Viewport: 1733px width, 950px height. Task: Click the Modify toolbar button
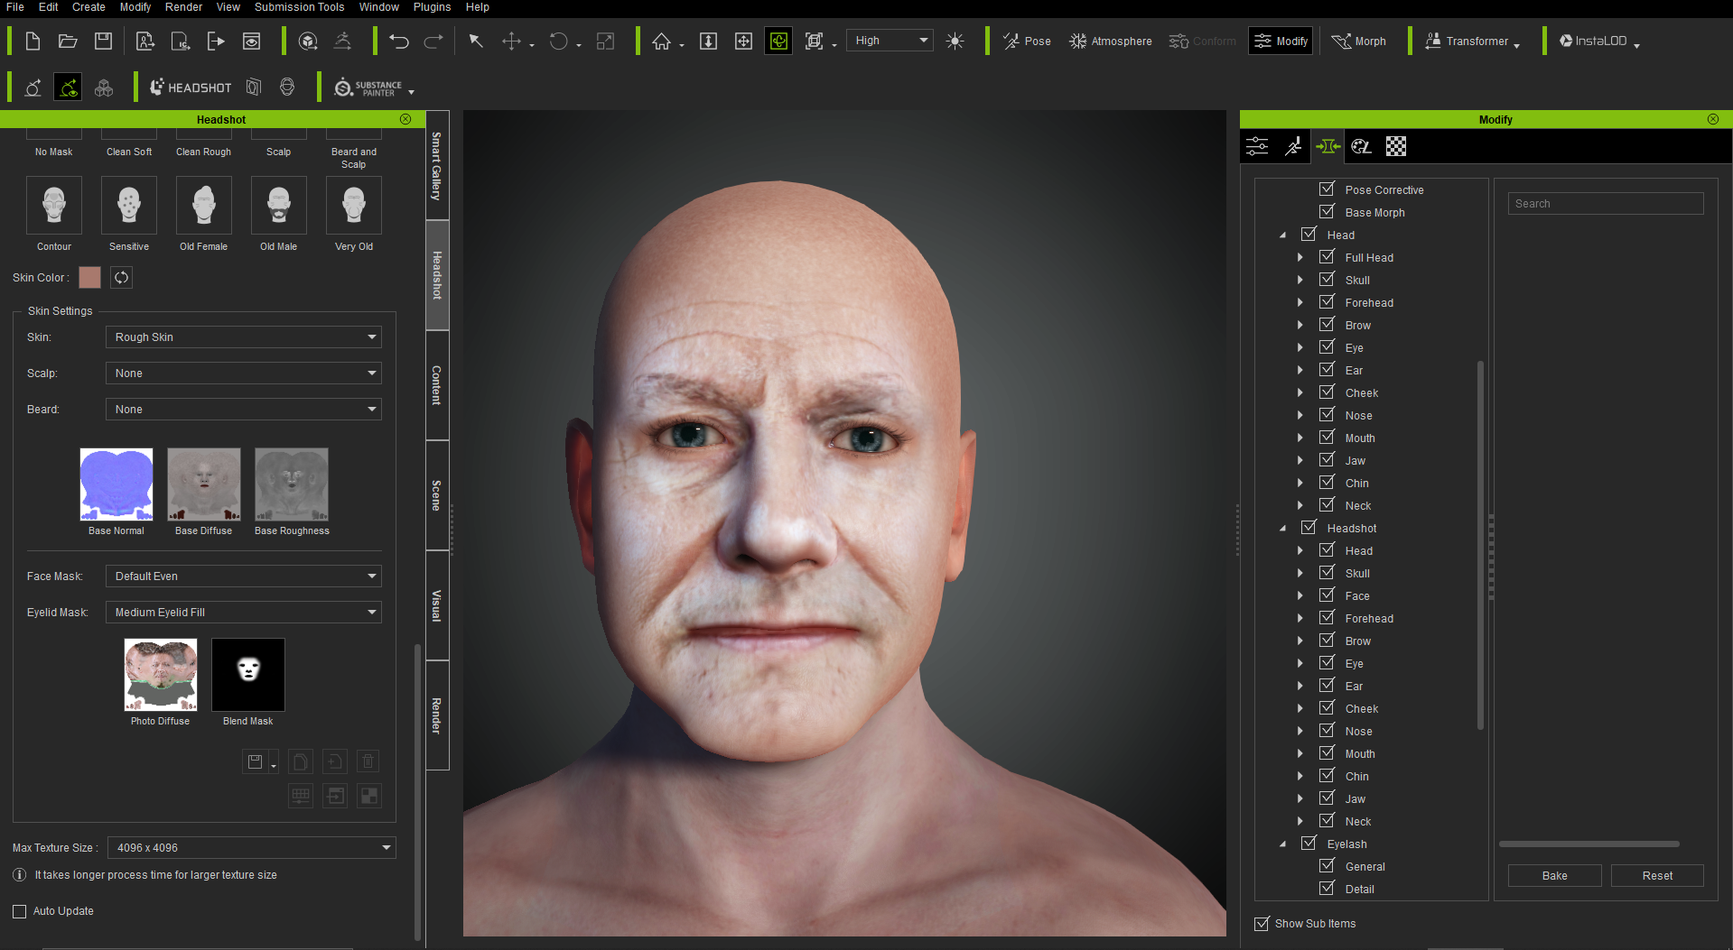tap(1281, 42)
